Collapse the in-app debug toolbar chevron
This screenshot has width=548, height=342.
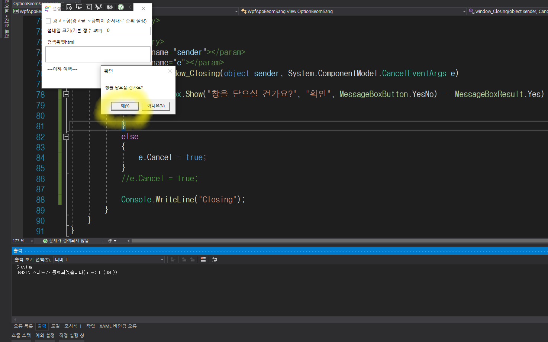[130, 7]
